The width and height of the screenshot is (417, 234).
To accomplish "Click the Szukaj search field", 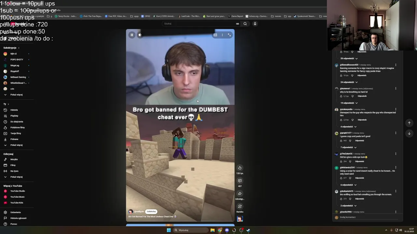I will click(x=199, y=24).
